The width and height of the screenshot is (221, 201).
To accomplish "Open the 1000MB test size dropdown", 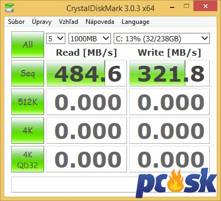I will [90, 39].
